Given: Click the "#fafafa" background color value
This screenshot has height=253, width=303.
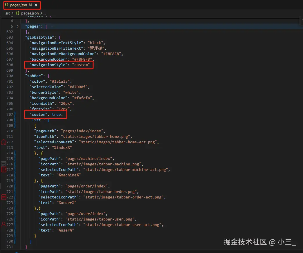Looking at the screenshot, I should pos(82,98).
